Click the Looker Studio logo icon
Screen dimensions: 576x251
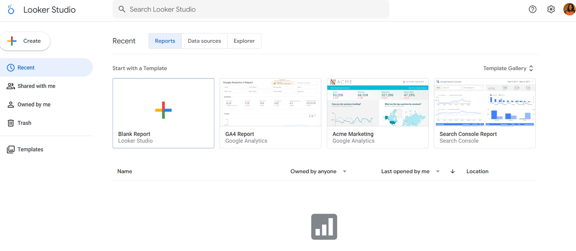[x=11, y=9]
